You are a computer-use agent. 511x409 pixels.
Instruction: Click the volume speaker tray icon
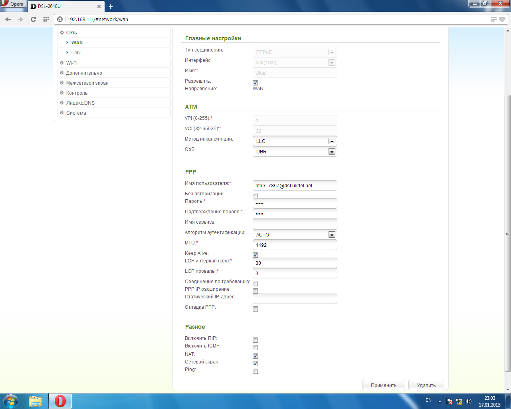[x=469, y=401]
